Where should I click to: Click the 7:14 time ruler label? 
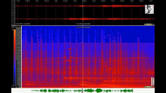94,1
